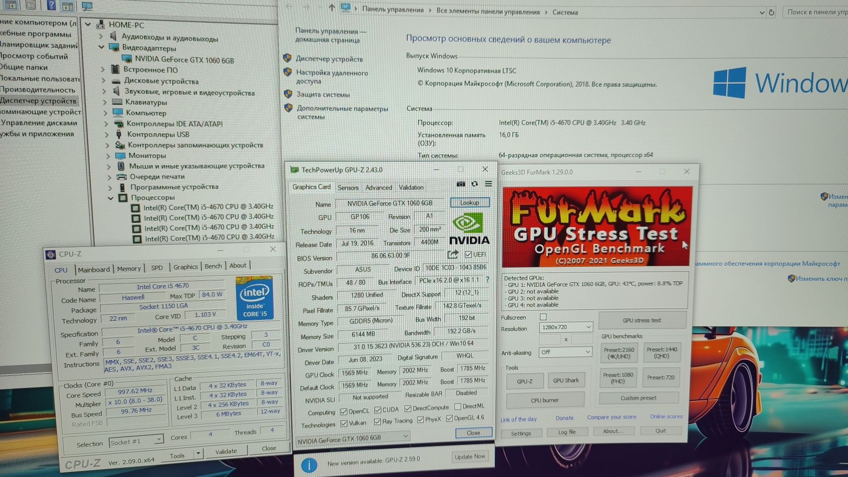Click the GPU-Z refresh icon
This screenshot has width=848, height=477.
[x=474, y=184]
